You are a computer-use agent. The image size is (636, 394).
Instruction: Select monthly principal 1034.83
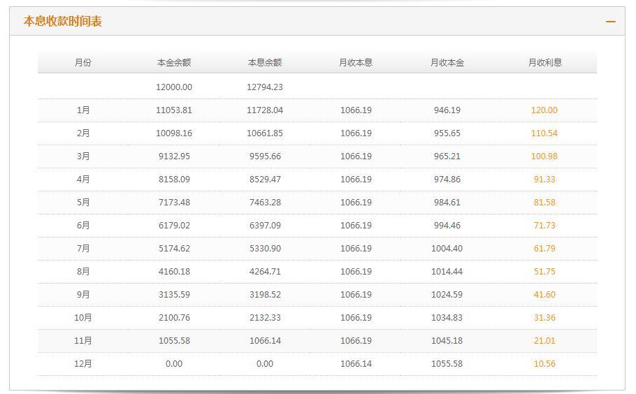[447, 318]
